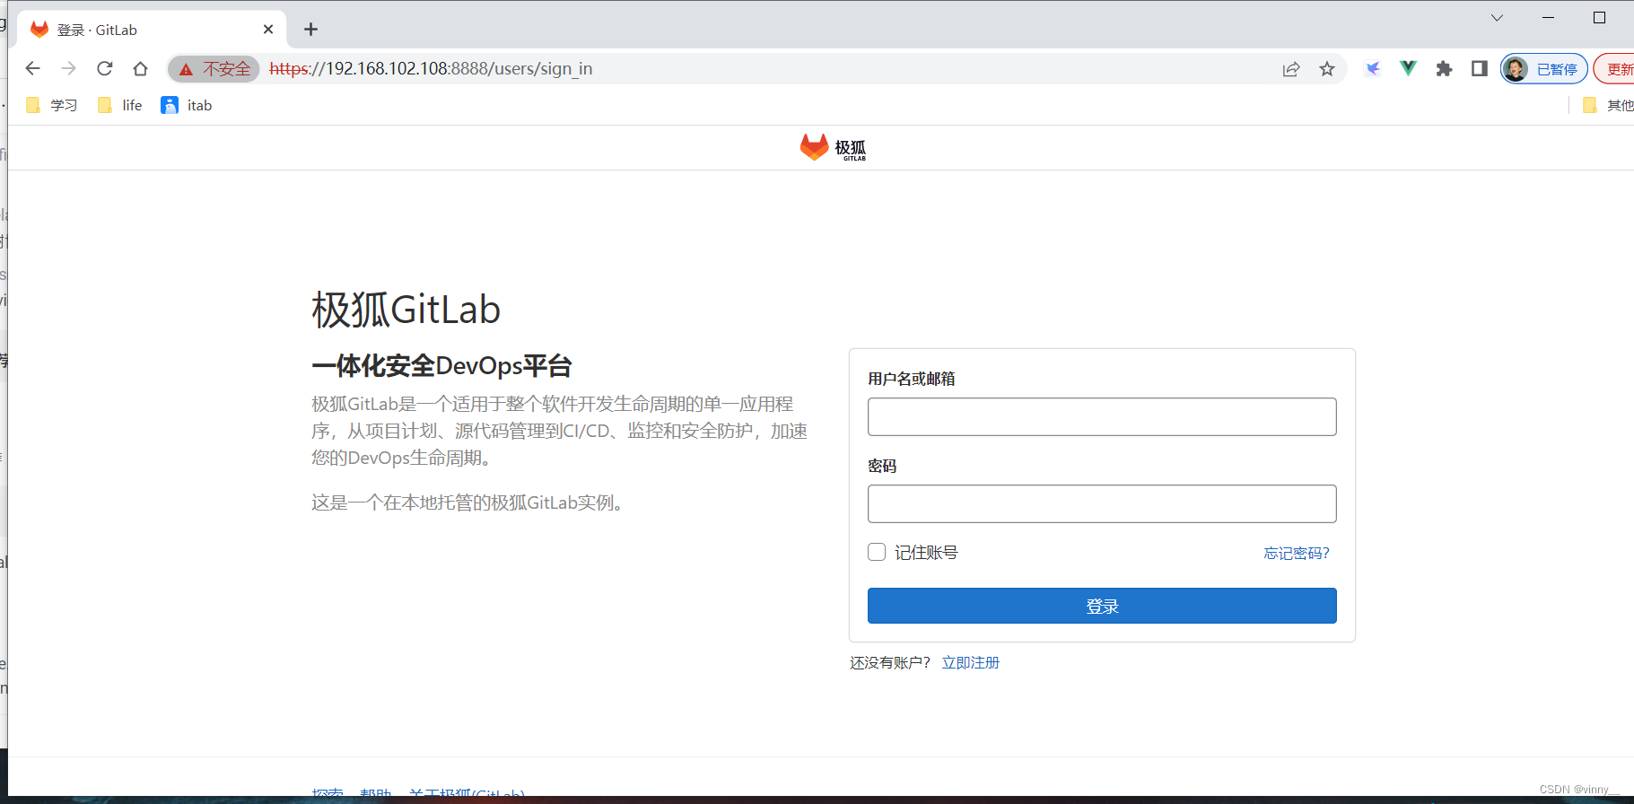This screenshot has width=1634, height=804.
Task: Click the 这是一个在本地托管的极狐GitLab实例 text
Action: click(467, 502)
